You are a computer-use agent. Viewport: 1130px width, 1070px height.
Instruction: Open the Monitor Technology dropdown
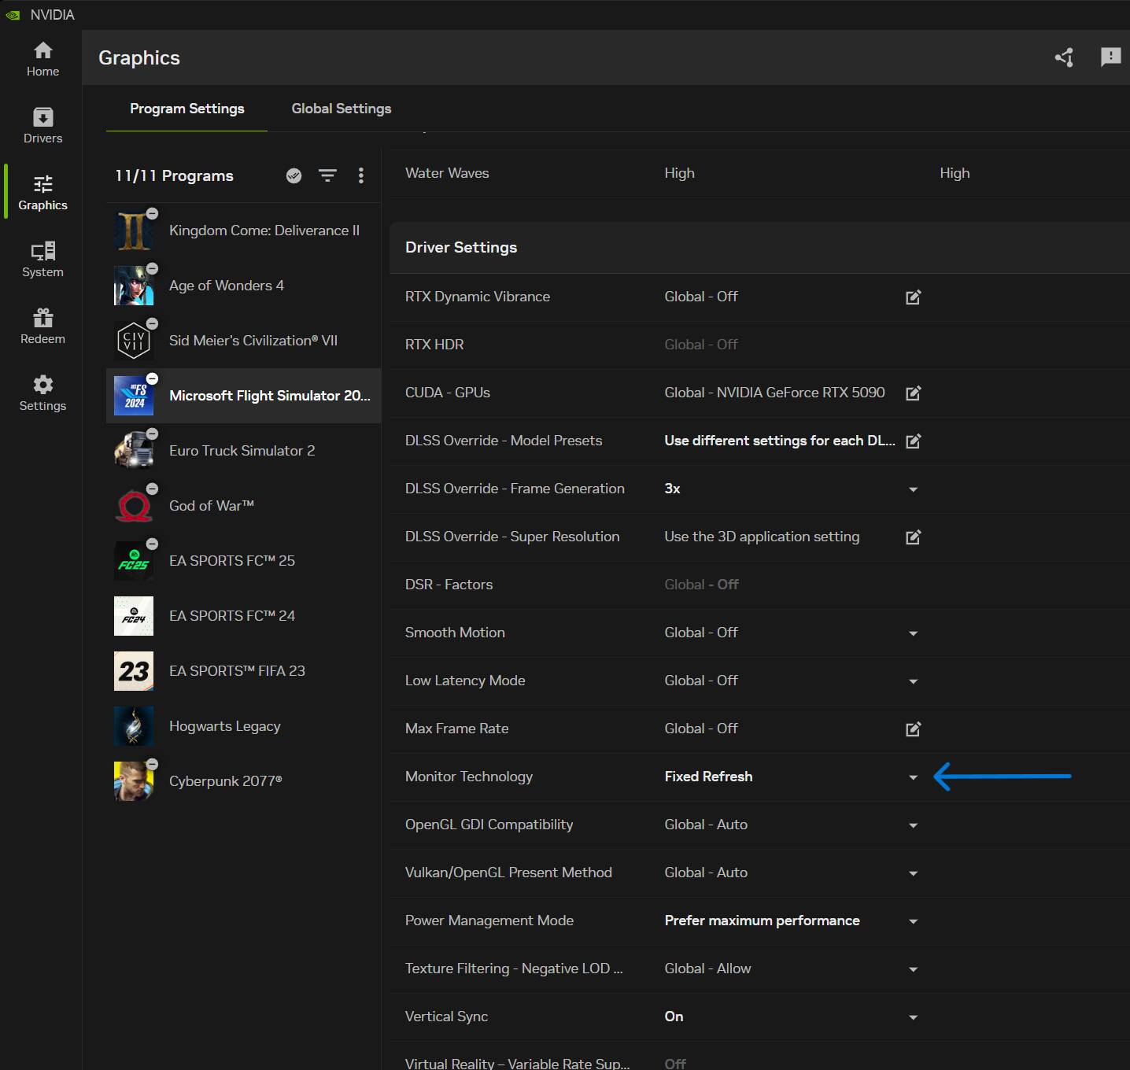point(913,777)
